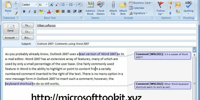The width and height of the screenshot is (200, 100).
Task: Increase paragraph indent
Action: (x=80, y=11)
